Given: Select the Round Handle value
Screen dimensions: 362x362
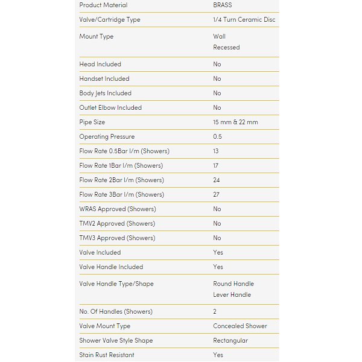Looking at the screenshot, I should [233, 284].
